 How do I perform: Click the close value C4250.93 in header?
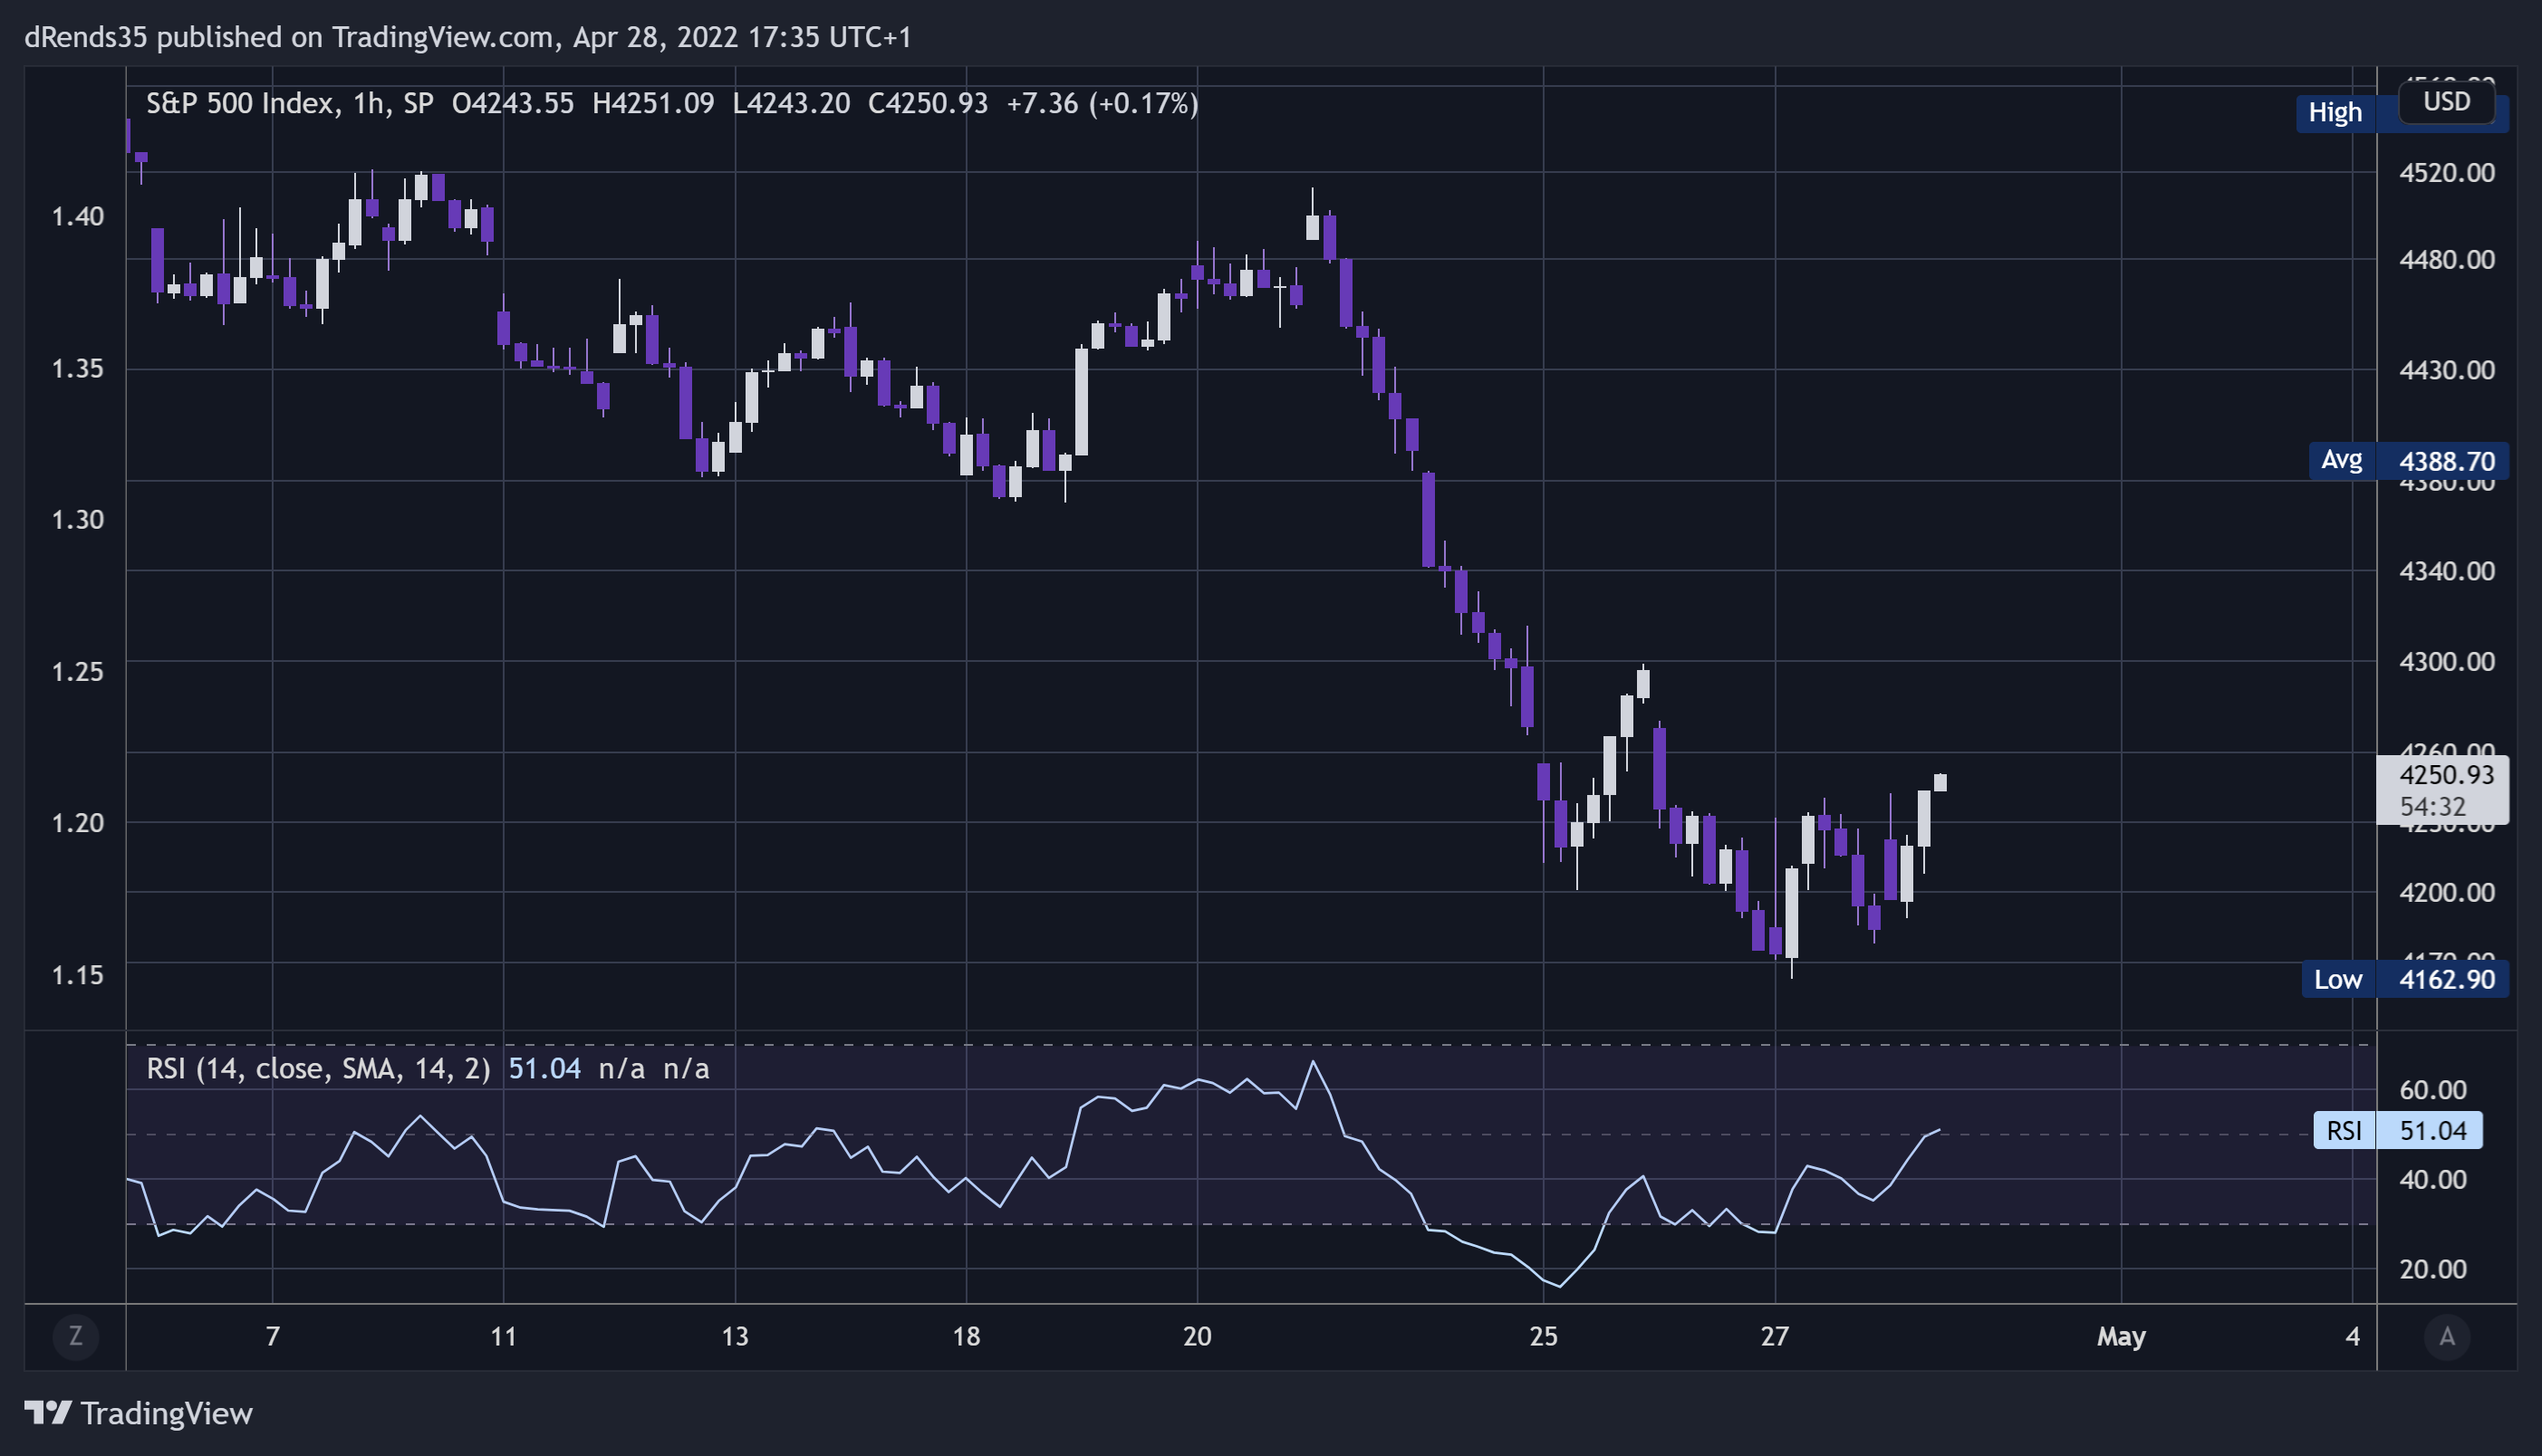pos(928,104)
